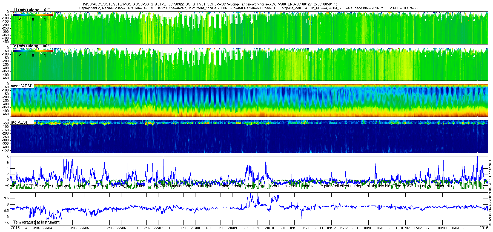
Task: Select the 'U (m/s) along -16°T' panel label
Action: (x=32, y=10)
